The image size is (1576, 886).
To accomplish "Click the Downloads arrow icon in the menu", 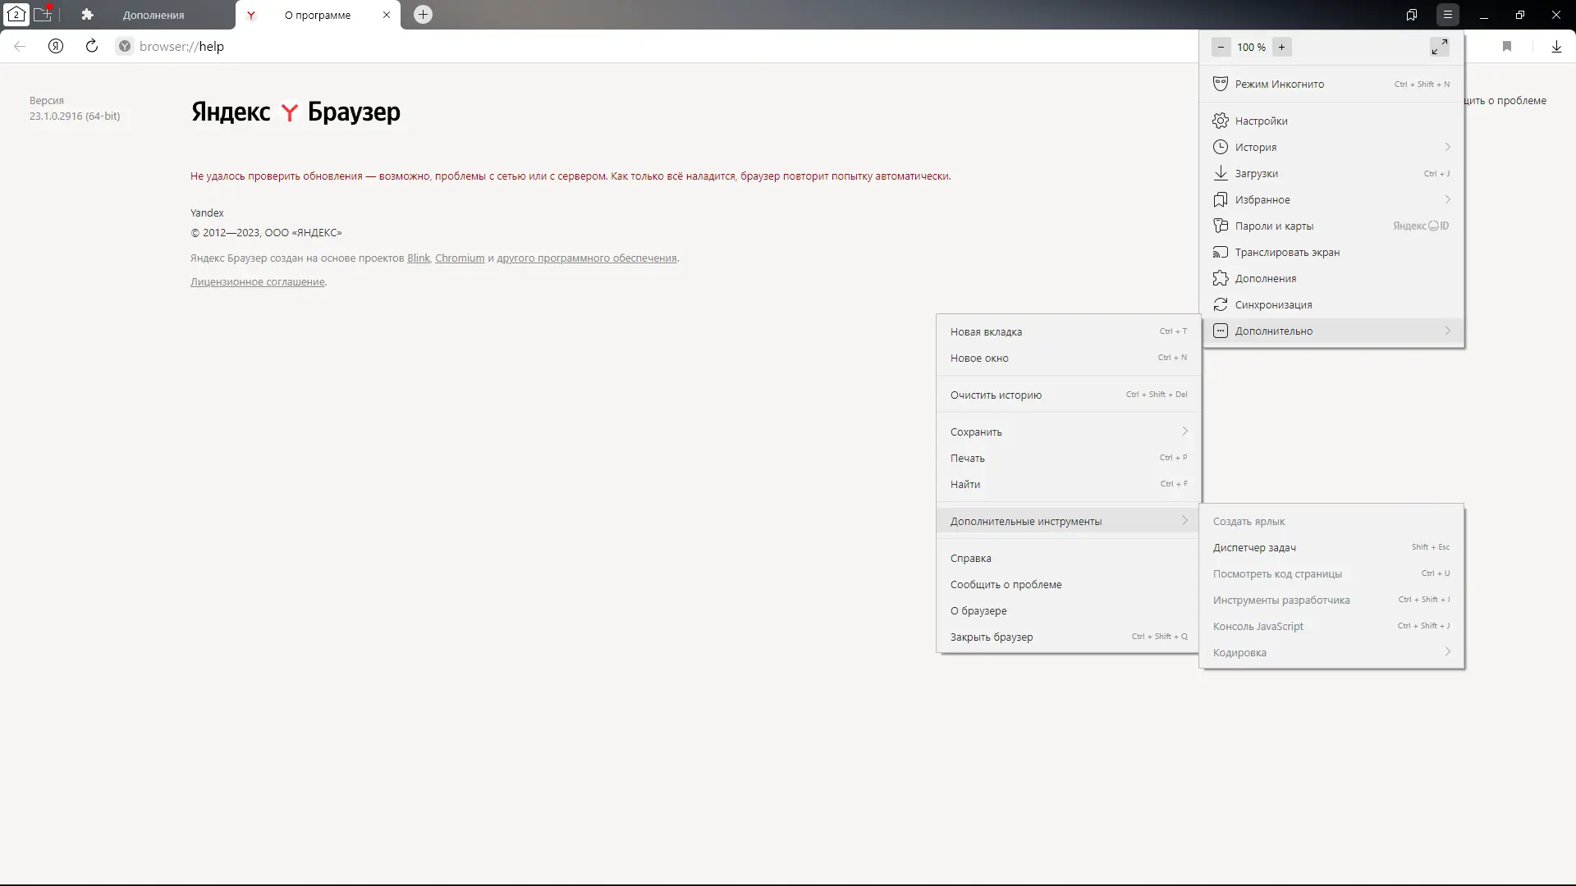I will click(x=1221, y=173).
